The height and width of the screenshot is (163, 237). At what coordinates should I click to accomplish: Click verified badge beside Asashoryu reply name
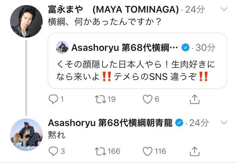[x=179, y=123]
